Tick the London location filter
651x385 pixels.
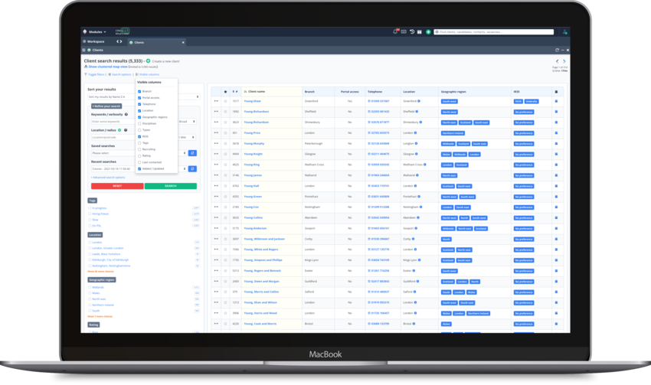[90, 243]
